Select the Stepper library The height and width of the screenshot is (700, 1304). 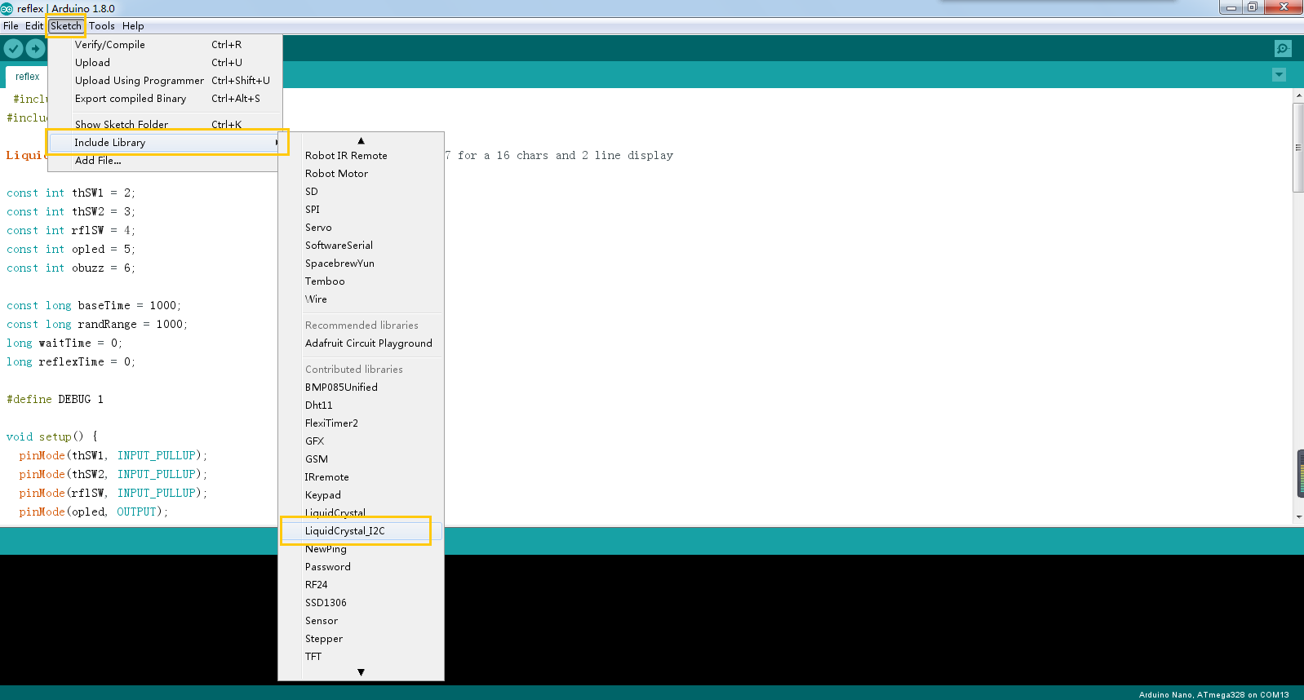pyautogui.click(x=361, y=639)
